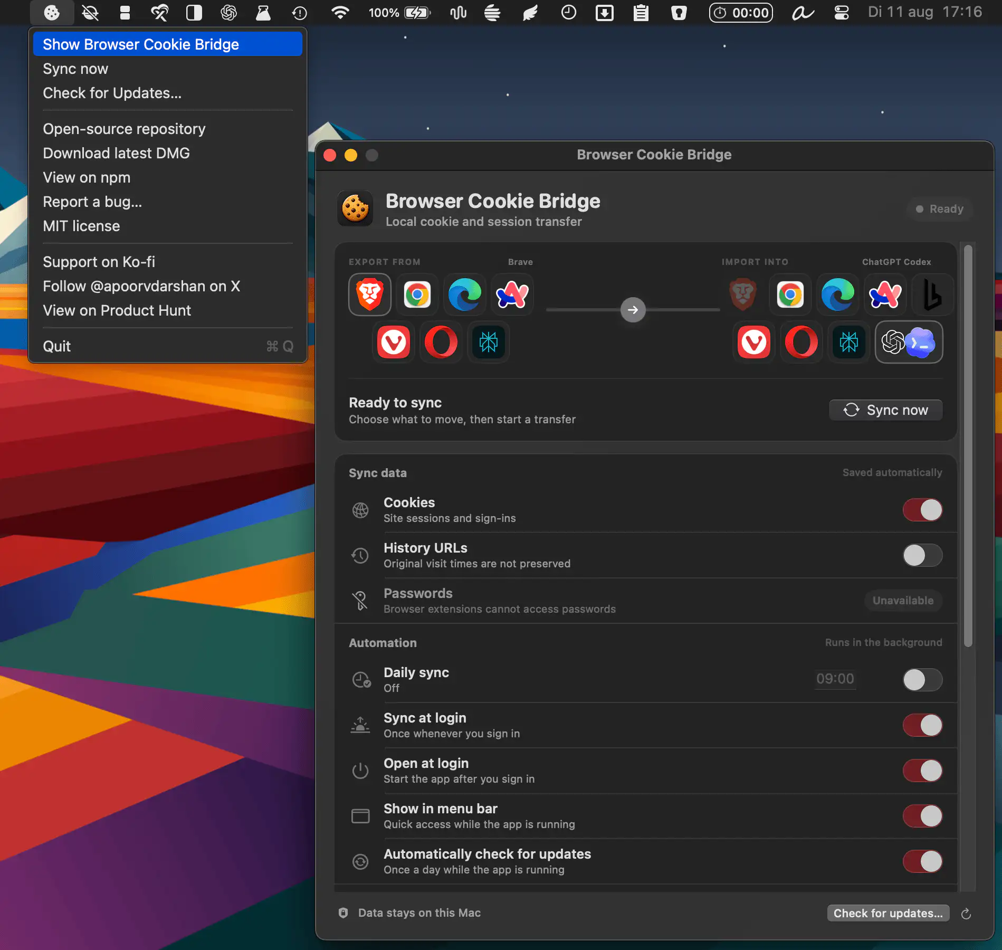
Task: Open the 00:00 timer in the menu bar
Action: 741,12
